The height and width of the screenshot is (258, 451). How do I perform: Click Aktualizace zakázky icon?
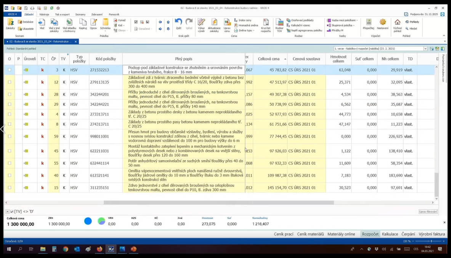pos(214,25)
